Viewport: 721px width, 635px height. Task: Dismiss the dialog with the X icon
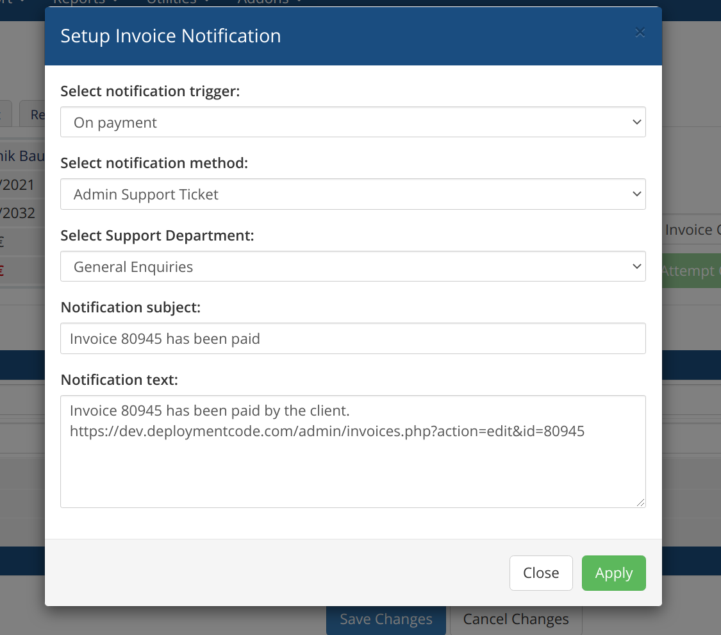pyautogui.click(x=640, y=33)
